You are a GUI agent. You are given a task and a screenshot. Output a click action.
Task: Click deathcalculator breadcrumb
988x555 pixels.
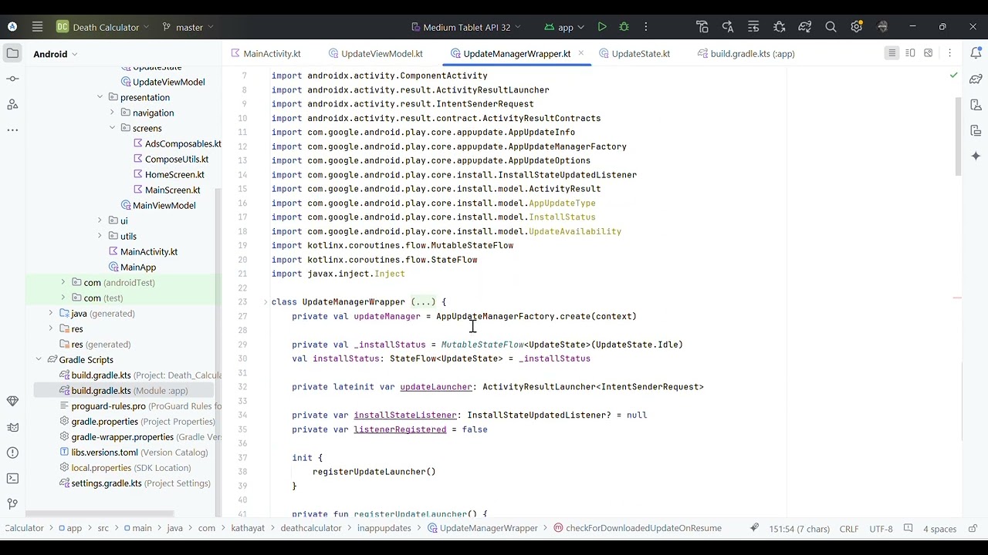click(x=311, y=528)
